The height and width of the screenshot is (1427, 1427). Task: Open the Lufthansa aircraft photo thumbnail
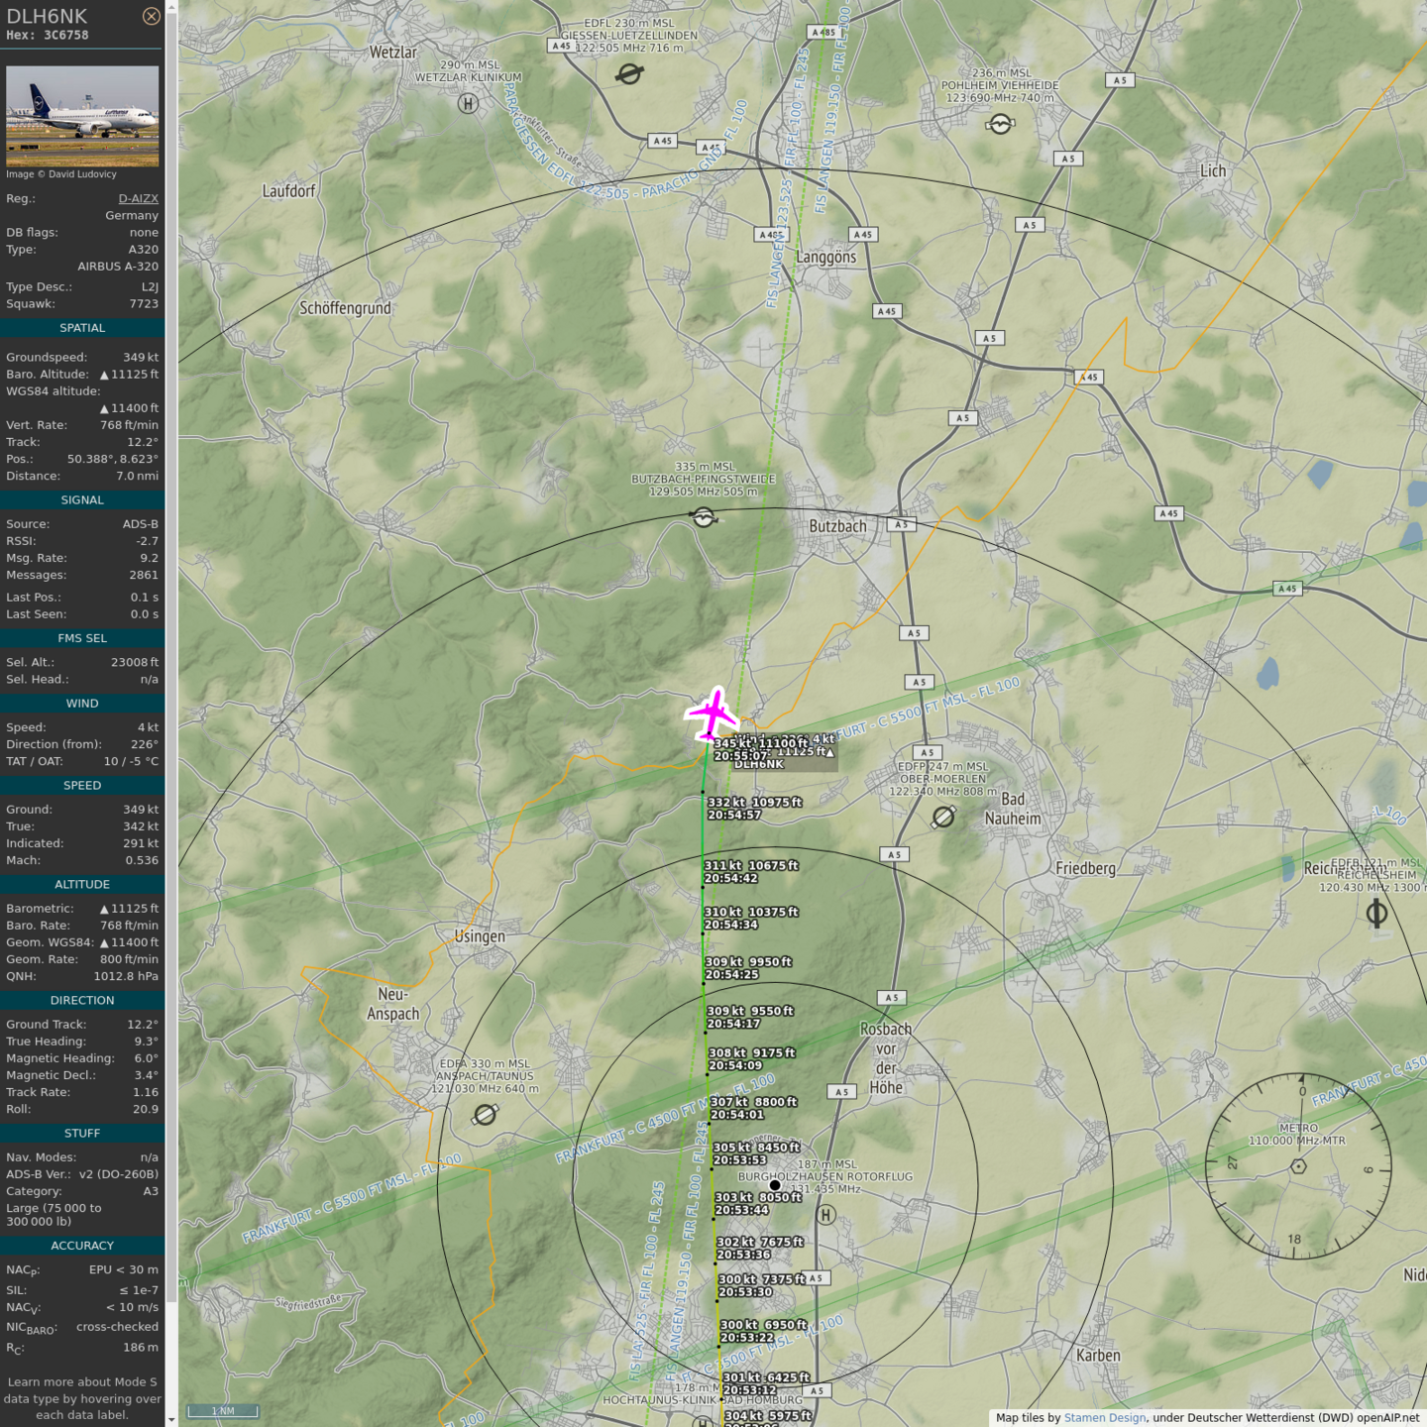[82, 116]
